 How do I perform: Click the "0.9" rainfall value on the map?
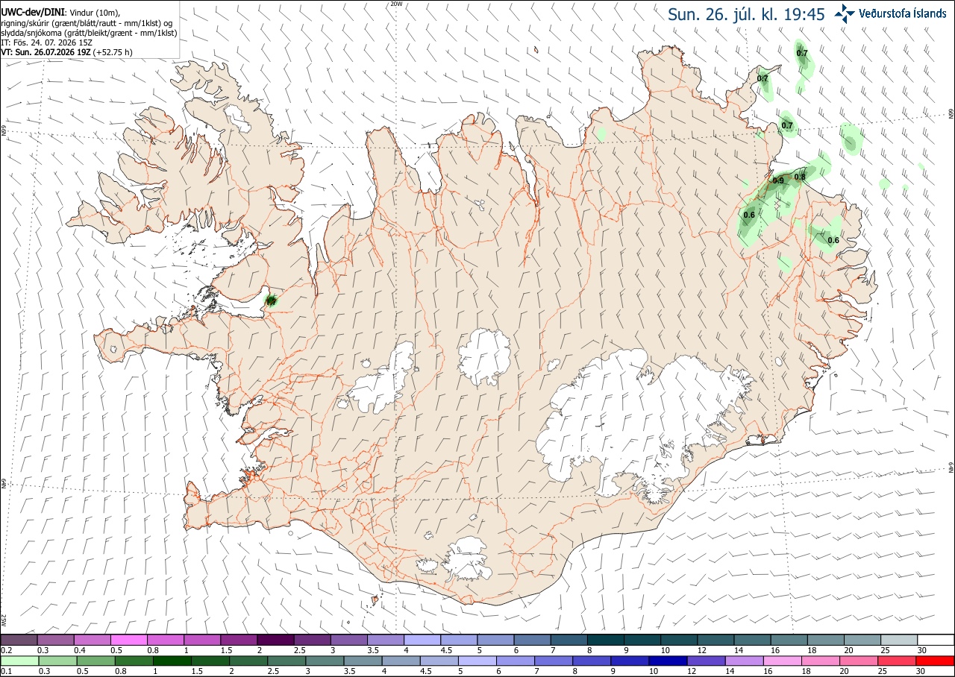pos(778,180)
